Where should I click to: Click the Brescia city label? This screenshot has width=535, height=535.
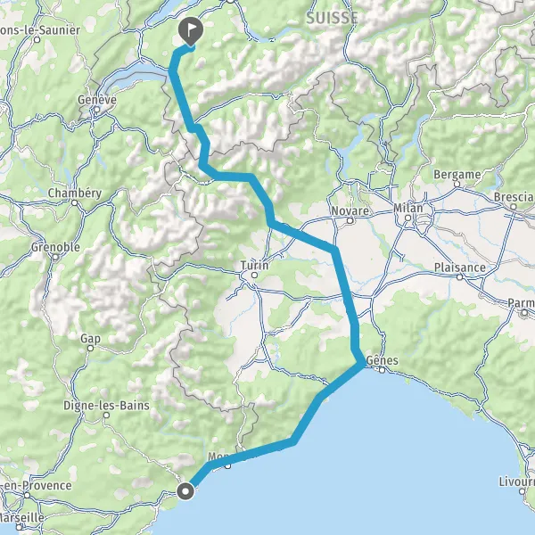(x=514, y=197)
